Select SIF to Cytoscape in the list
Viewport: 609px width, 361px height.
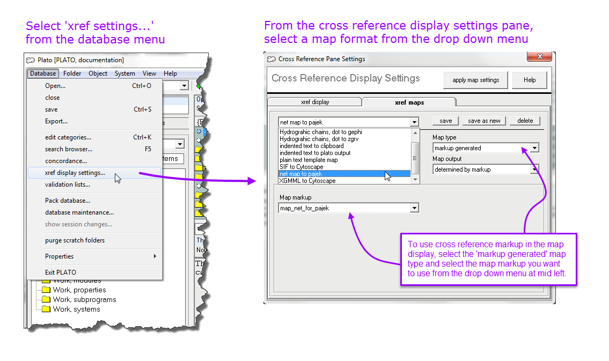303,167
